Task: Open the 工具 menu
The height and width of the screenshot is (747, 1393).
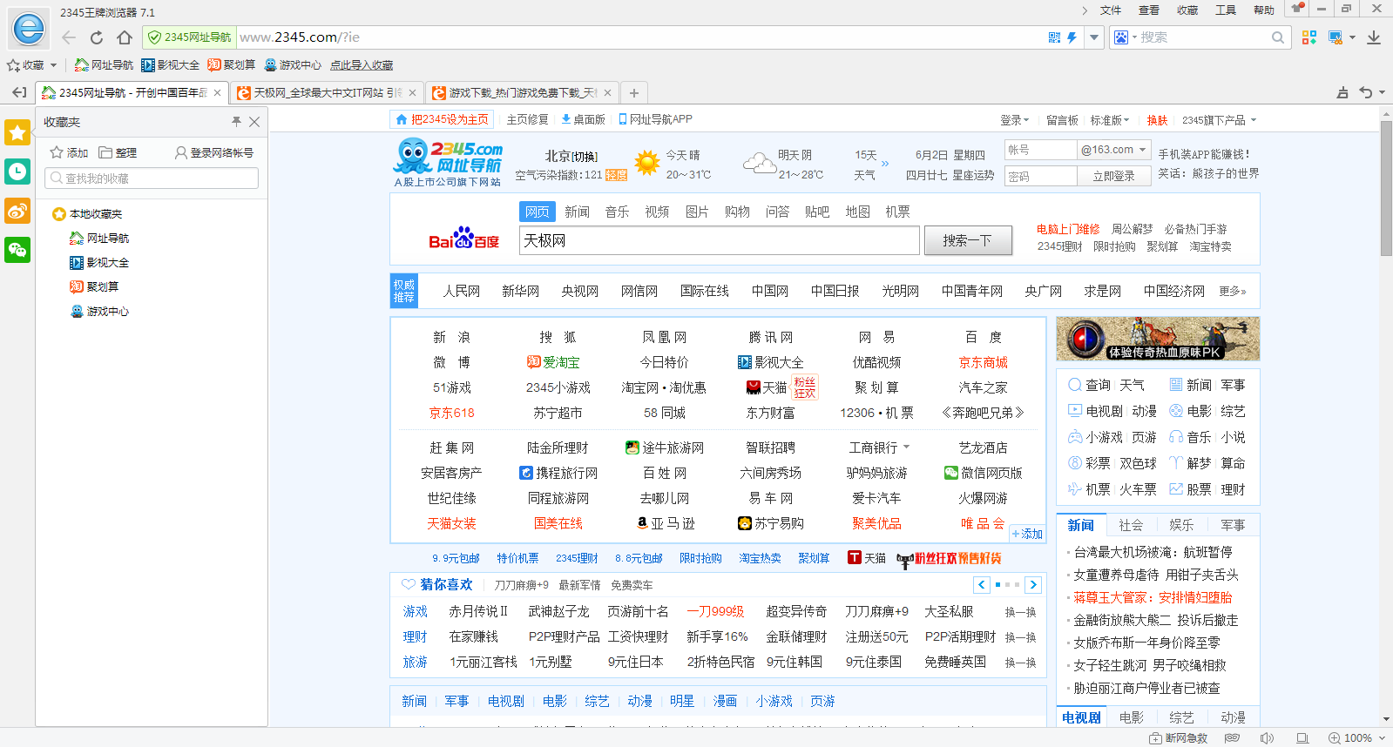Action: point(1226,10)
